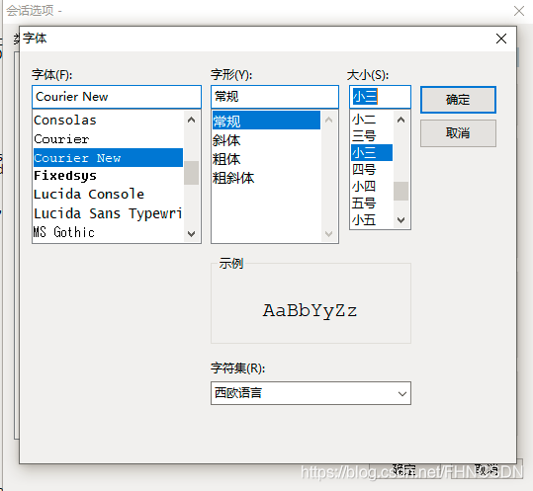Select size 小二 in list

coord(372,120)
